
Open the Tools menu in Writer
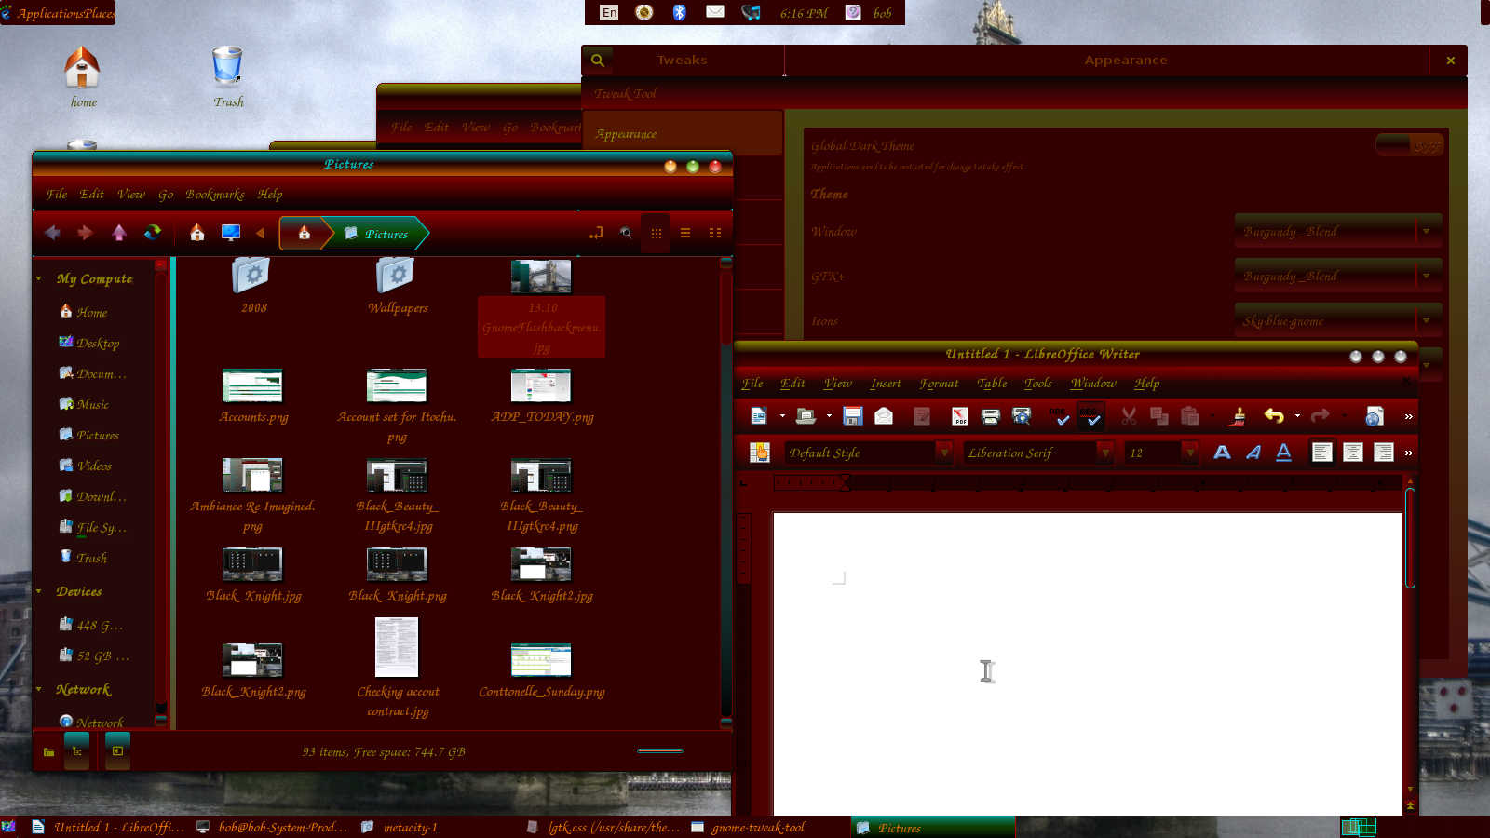point(1037,383)
